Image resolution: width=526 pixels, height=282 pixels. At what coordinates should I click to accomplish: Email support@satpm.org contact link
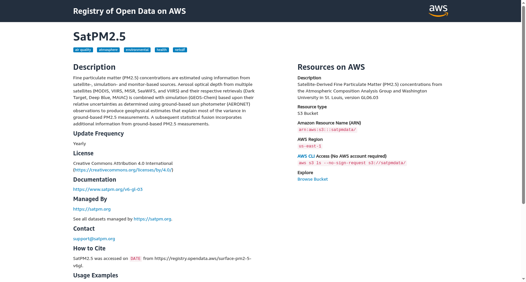94,239
